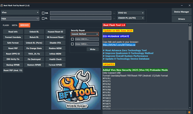Click the Reset FRP (And. 15) button
The width and height of the screenshot is (193, 114).
pyautogui.click(x=13, y=70)
